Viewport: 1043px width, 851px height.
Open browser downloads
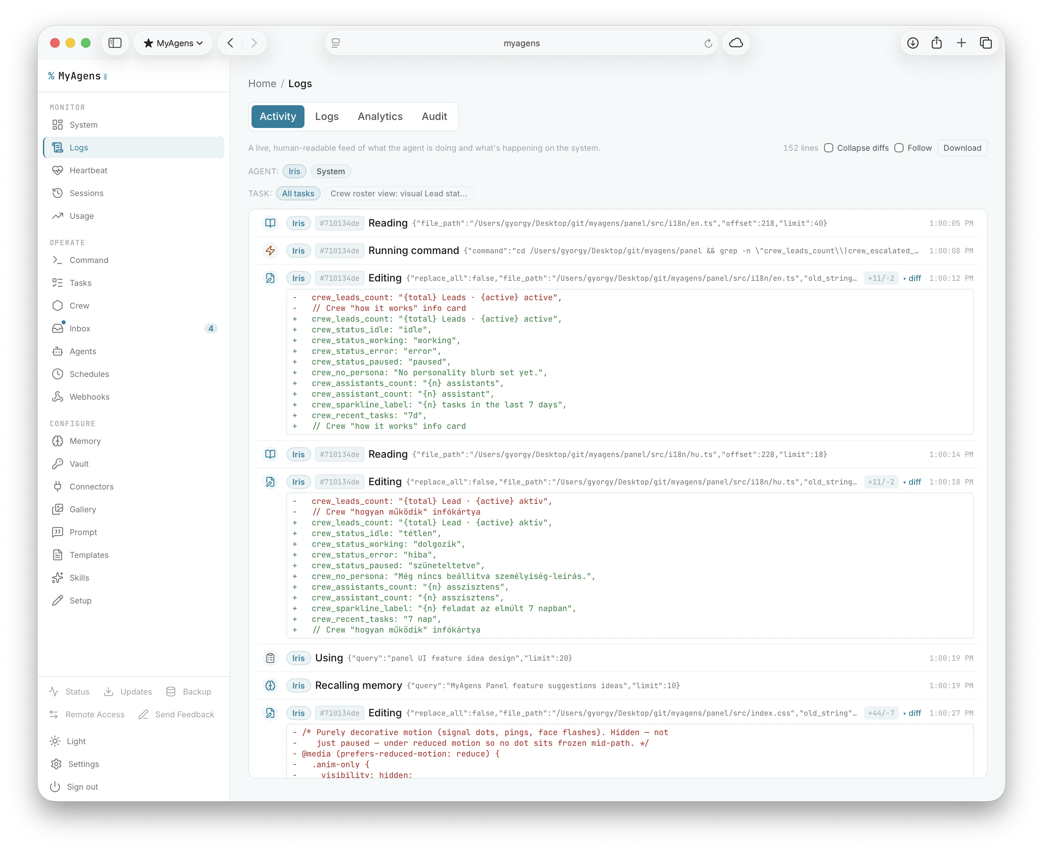pos(913,43)
